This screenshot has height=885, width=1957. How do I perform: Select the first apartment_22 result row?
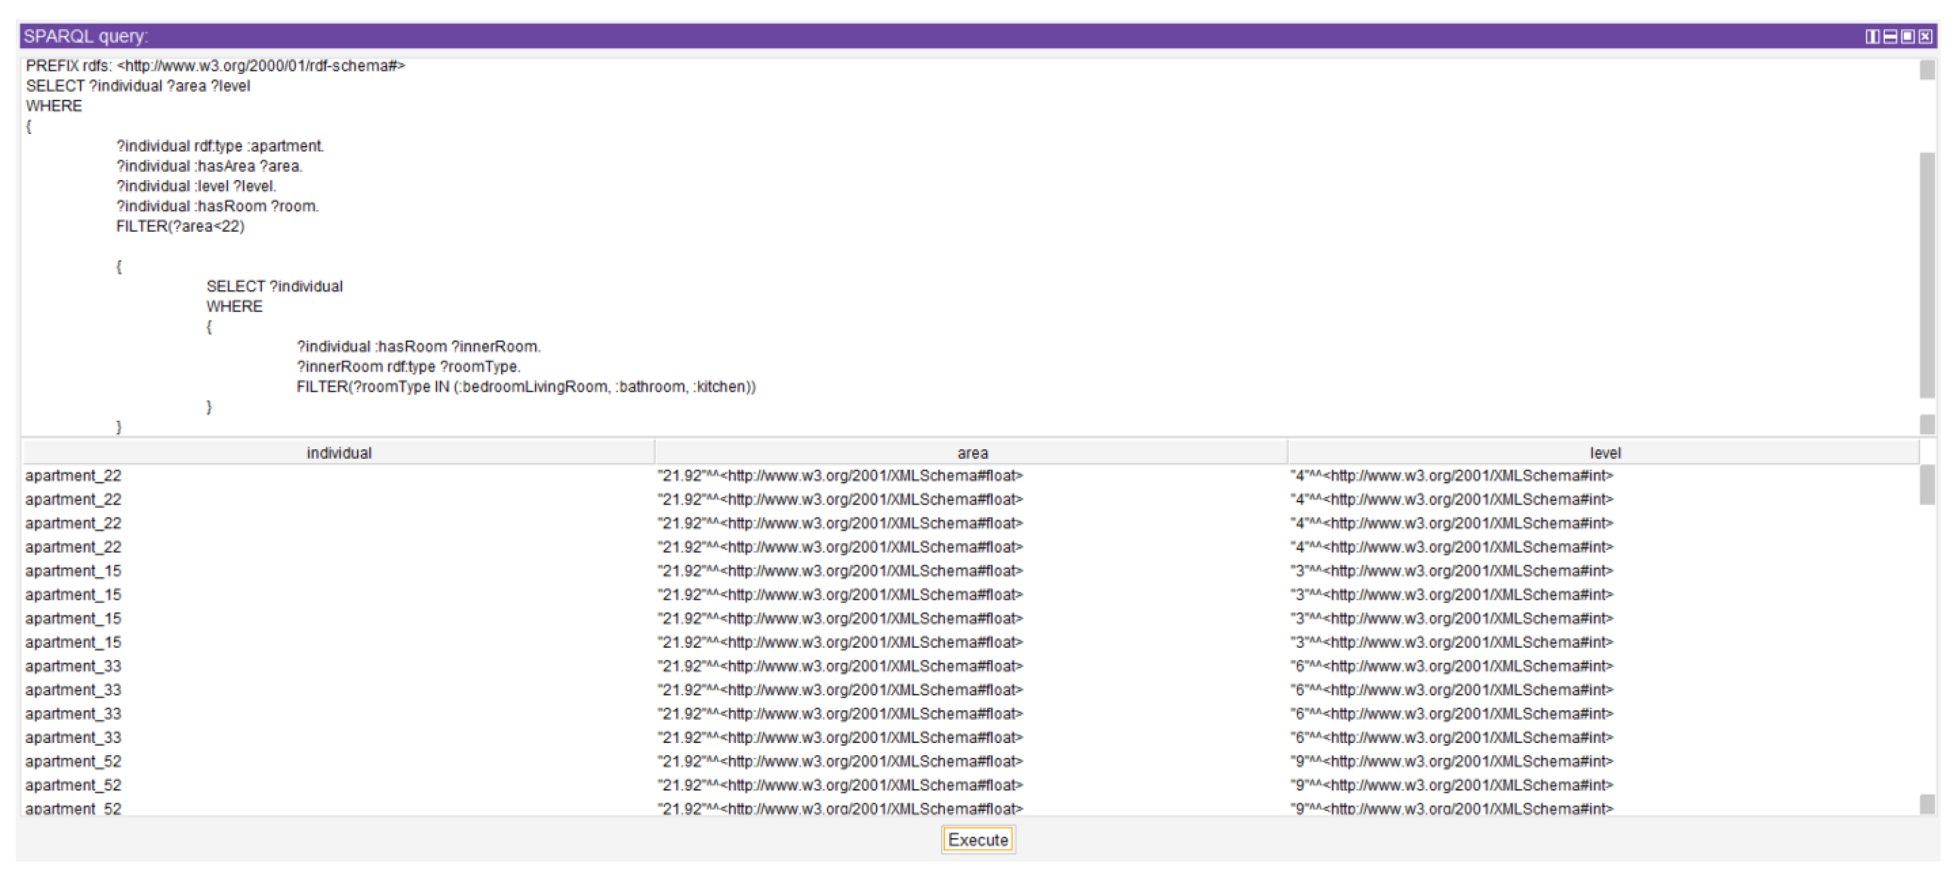(73, 476)
